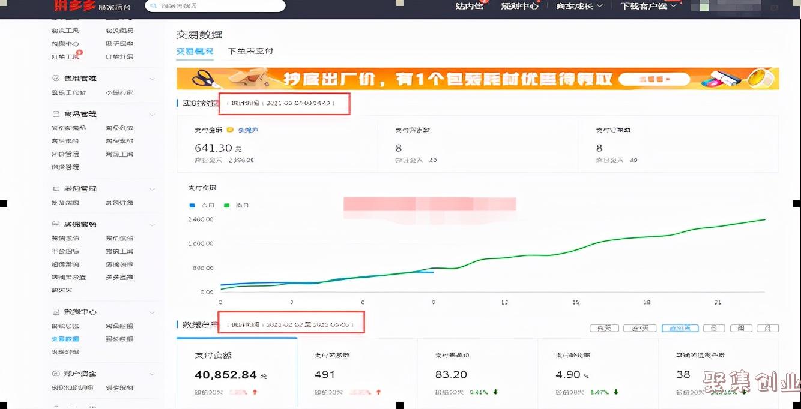Viewport: 801px width, 409px height.
Task: Open 电子面单 in the sidebar
Action: (119, 44)
